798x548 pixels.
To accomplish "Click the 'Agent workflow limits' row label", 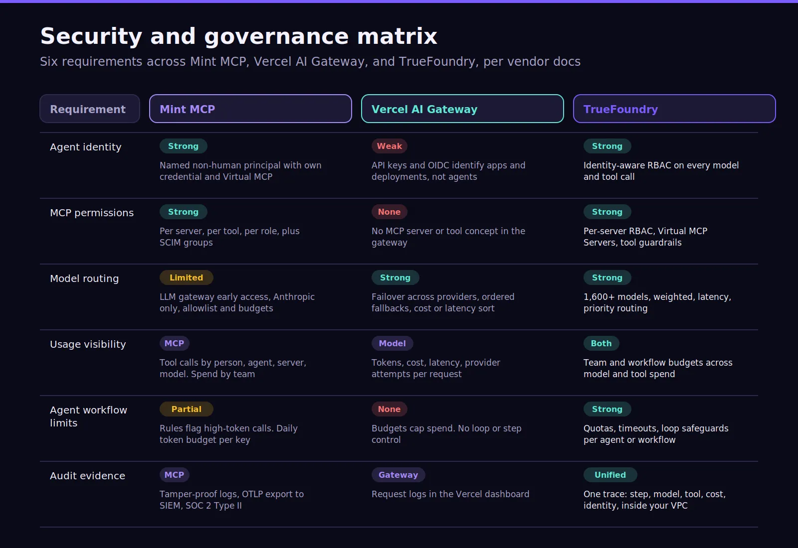I will pos(89,416).
